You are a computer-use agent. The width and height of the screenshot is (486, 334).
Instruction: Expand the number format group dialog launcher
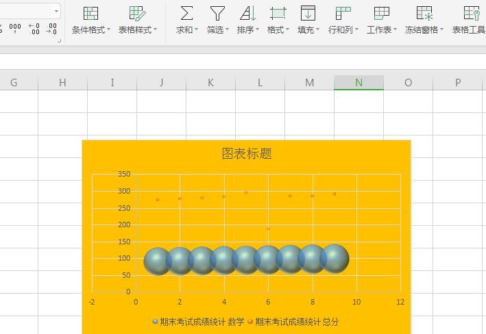tap(60, 41)
